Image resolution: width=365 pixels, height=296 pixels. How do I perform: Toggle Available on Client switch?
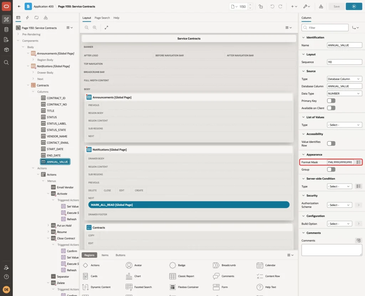pos(331,108)
